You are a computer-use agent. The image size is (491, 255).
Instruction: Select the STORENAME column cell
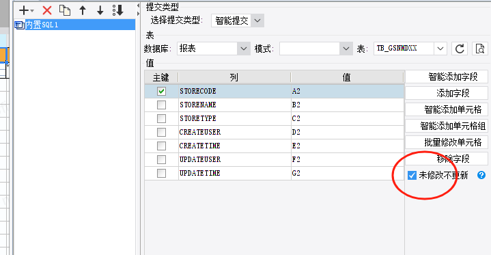coord(234,105)
